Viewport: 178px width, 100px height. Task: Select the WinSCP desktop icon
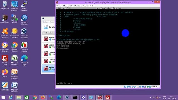coord(14,19)
